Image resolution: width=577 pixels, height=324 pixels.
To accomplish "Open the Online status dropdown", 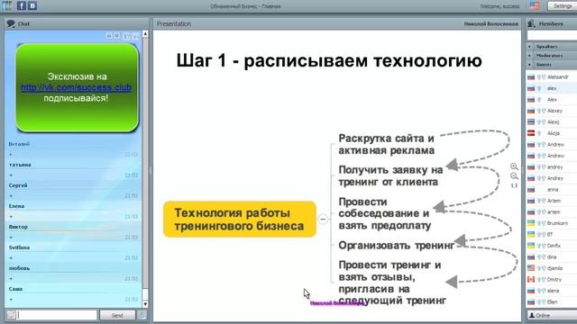I will pyautogui.click(x=552, y=316).
